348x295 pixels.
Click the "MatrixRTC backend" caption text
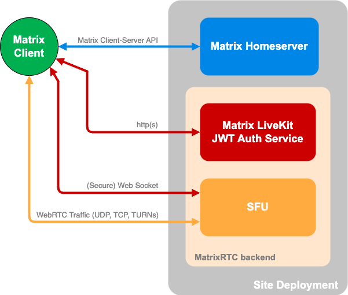tap(235, 257)
